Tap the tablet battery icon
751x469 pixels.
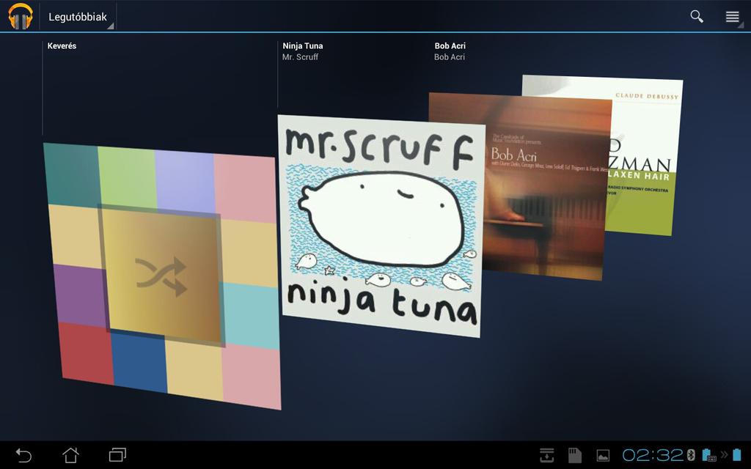pos(737,454)
